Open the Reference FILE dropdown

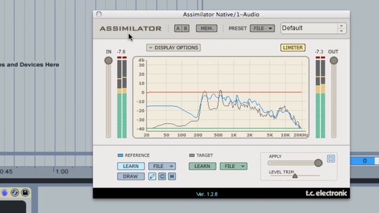tap(162, 166)
